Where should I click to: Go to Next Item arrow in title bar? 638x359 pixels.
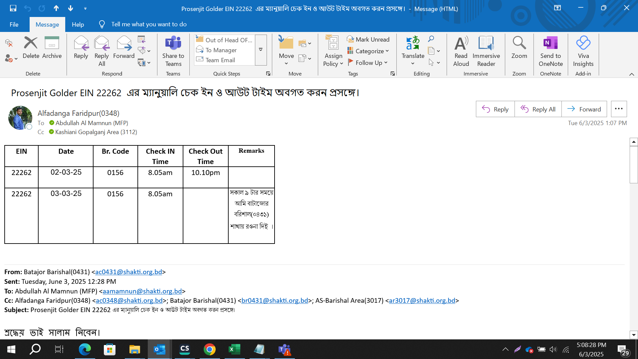click(x=71, y=8)
